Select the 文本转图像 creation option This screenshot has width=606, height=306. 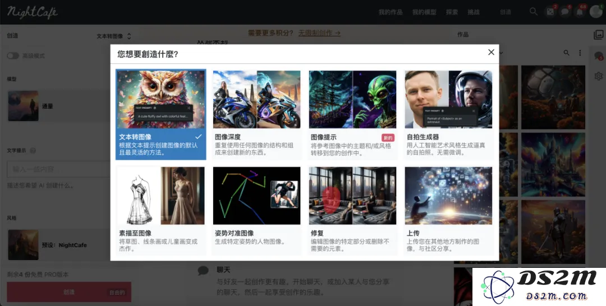(161, 114)
